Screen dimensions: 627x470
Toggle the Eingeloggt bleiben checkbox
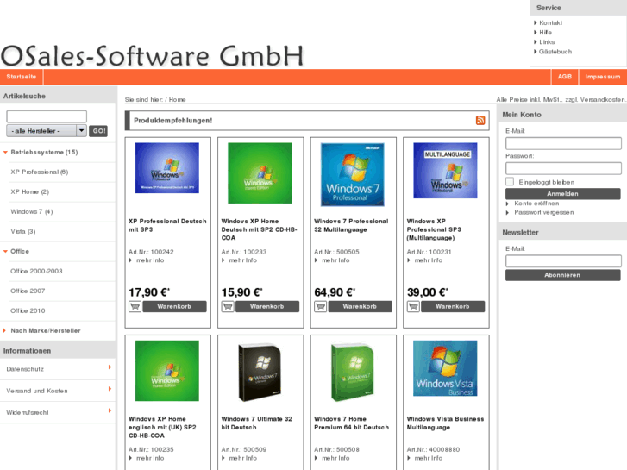(510, 182)
